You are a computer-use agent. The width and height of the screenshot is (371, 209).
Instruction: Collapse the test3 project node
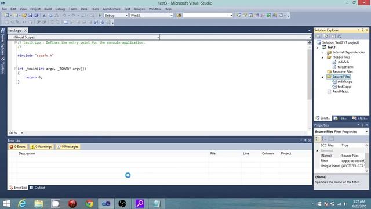(318, 48)
